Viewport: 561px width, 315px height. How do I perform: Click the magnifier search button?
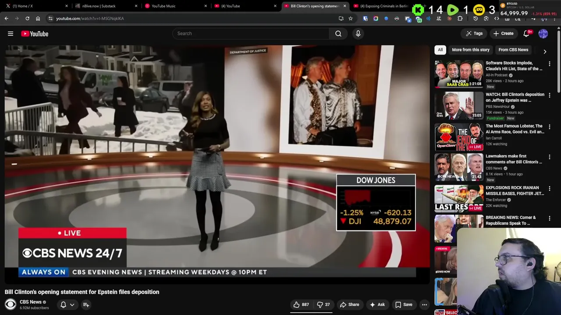pyautogui.click(x=338, y=33)
